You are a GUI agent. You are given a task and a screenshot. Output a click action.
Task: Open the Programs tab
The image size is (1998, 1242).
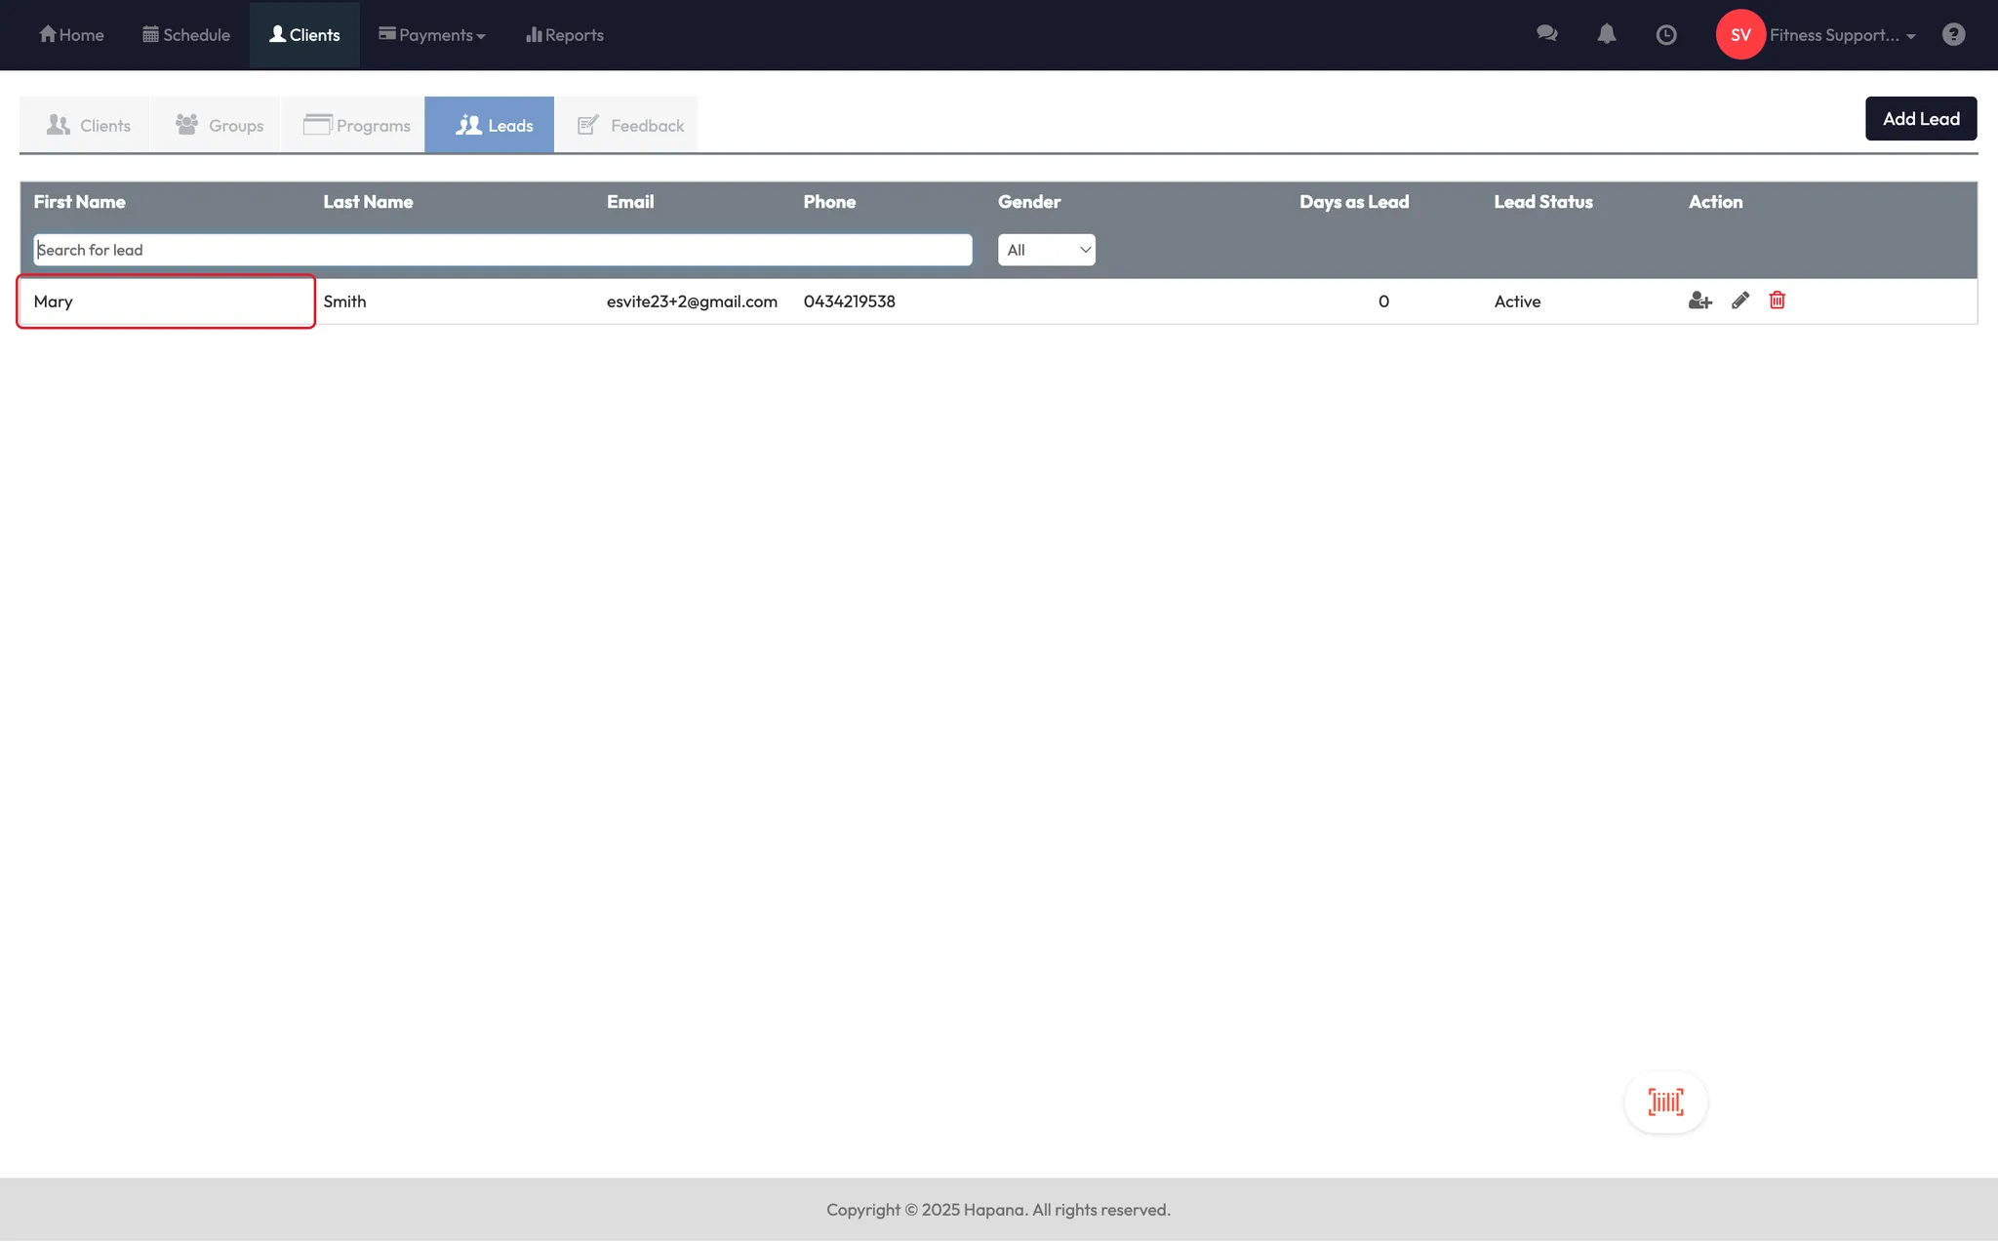(x=356, y=125)
